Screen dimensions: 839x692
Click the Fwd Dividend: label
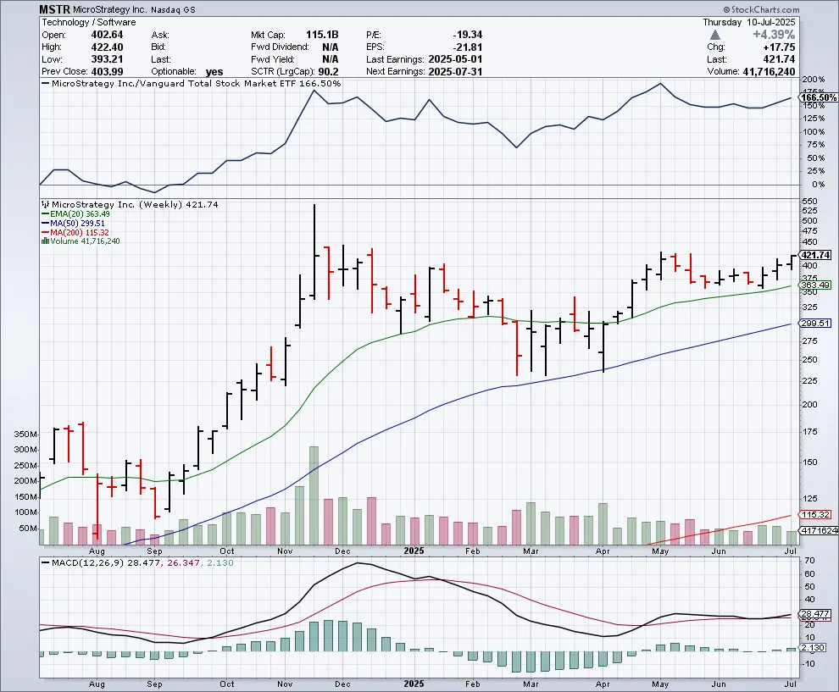[280, 47]
